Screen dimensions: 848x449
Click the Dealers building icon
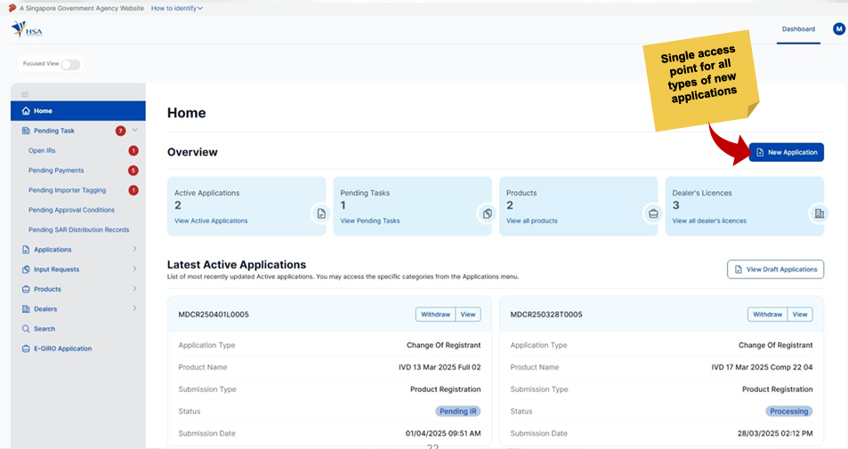[x=26, y=309]
